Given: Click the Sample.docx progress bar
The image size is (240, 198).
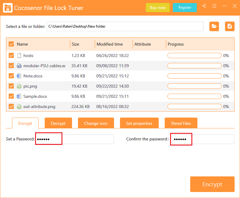Looking at the screenshot, I should [194, 96].
